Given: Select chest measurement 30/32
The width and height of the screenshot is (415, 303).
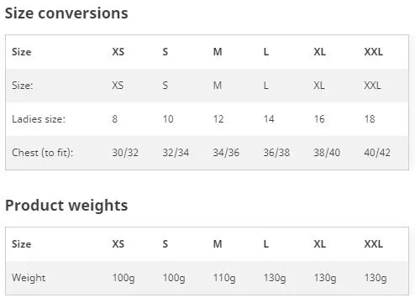Looking at the screenshot, I should point(125,153).
